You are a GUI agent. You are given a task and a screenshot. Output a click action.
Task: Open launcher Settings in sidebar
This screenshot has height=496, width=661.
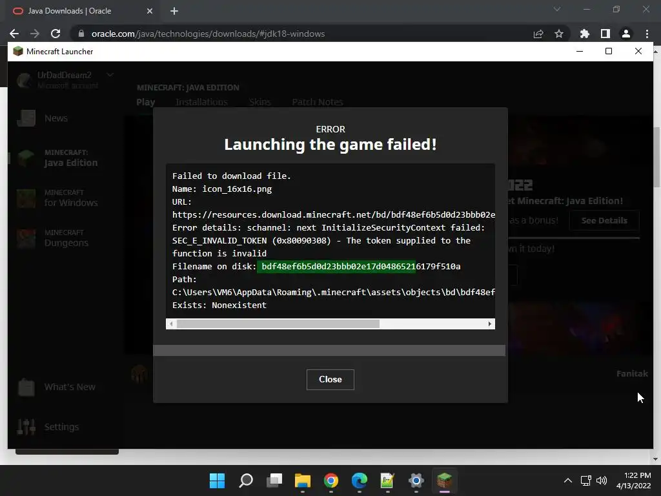point(48,427)
